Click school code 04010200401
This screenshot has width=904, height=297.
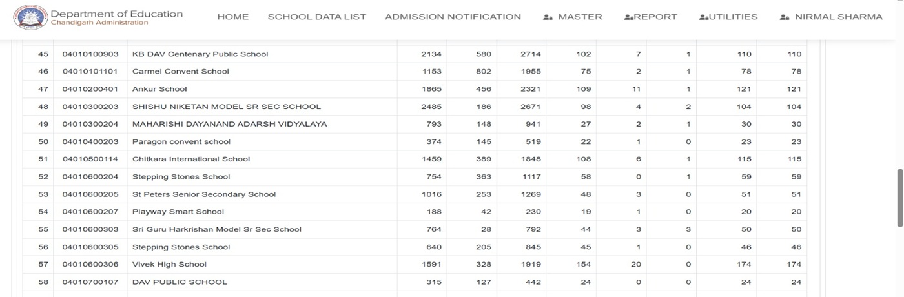90,89
